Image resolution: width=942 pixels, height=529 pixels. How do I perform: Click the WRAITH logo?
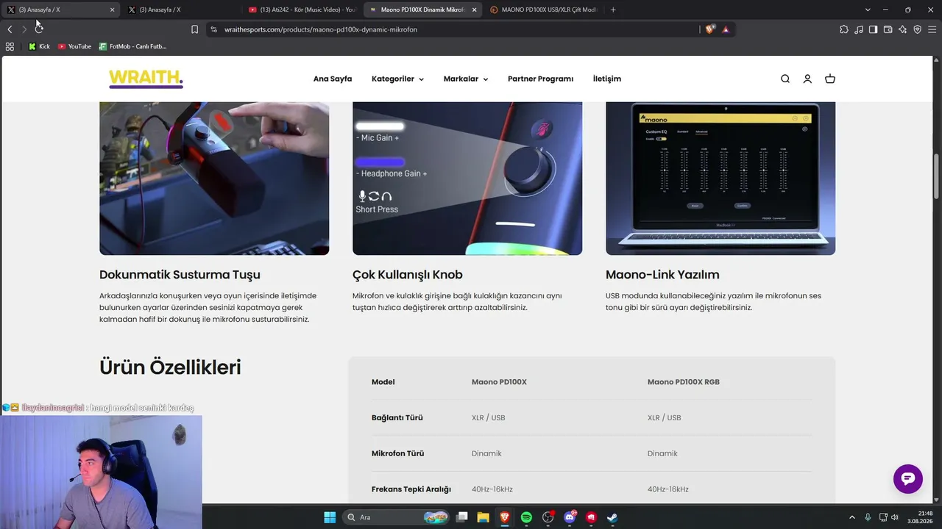tap(146, 79)
